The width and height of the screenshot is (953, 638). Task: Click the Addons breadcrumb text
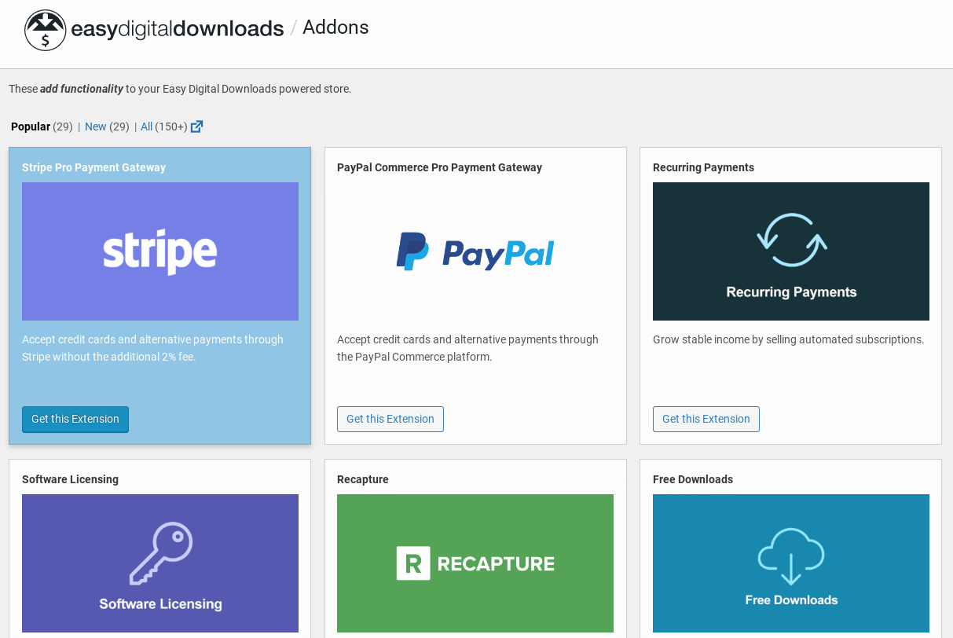(335, 27)
